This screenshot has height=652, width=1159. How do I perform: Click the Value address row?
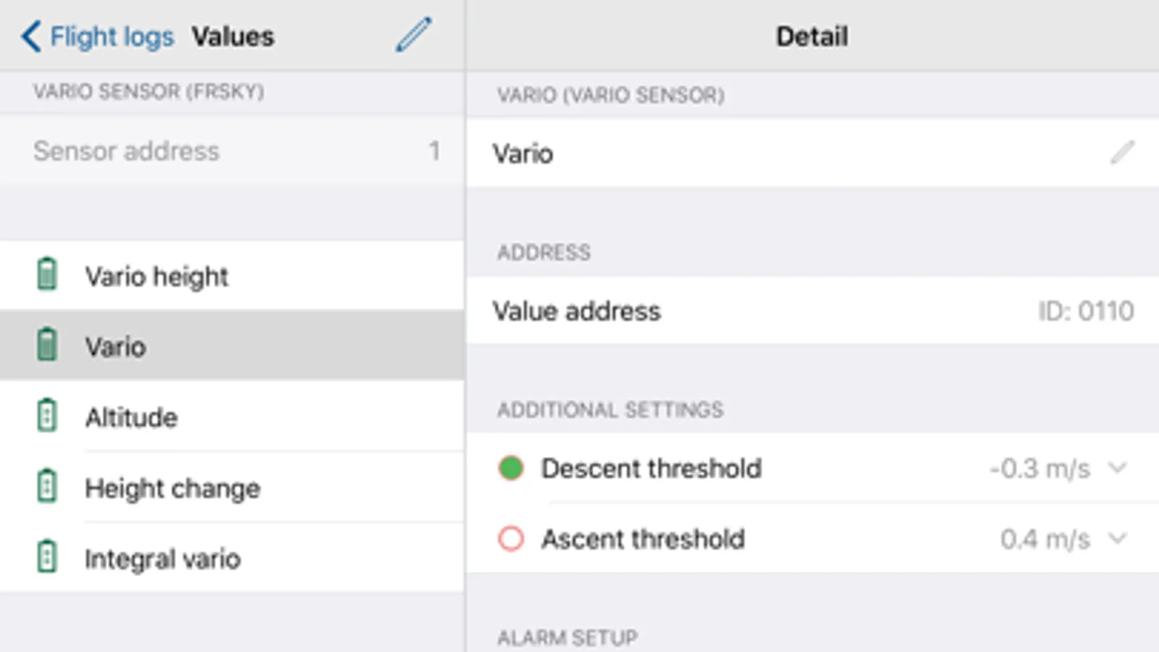click(812, 311)
